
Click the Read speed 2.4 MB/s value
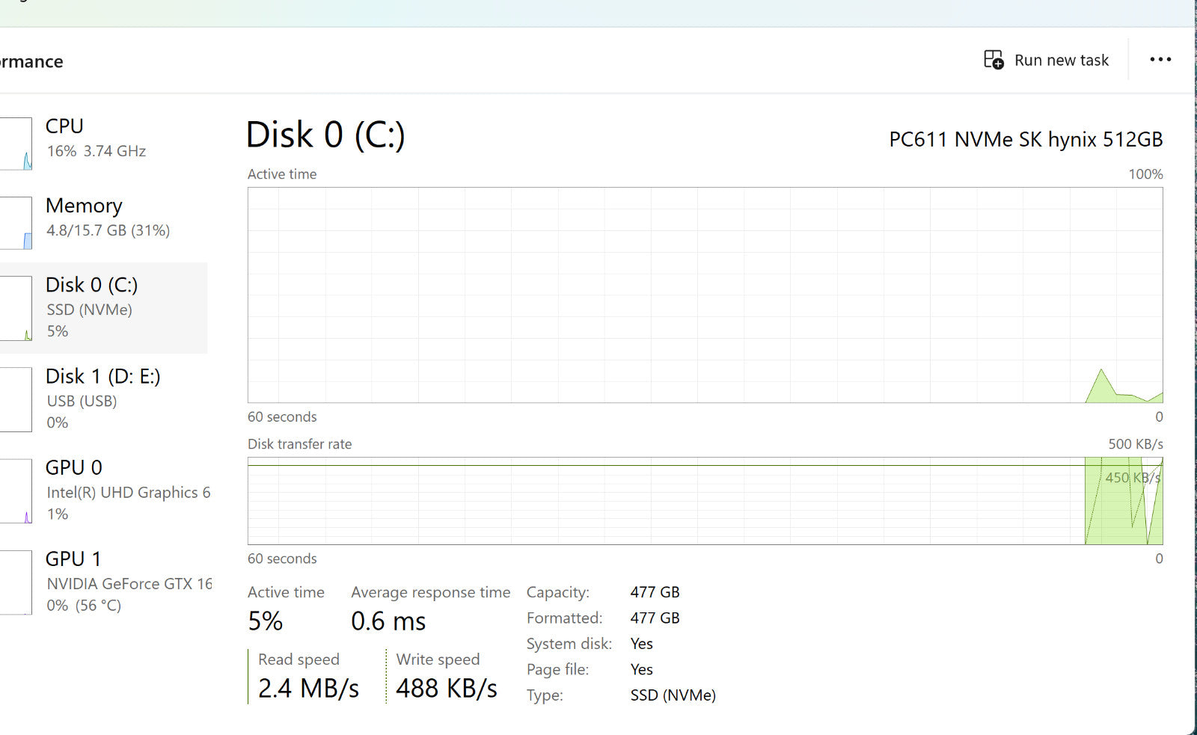(x=308, y=688)
